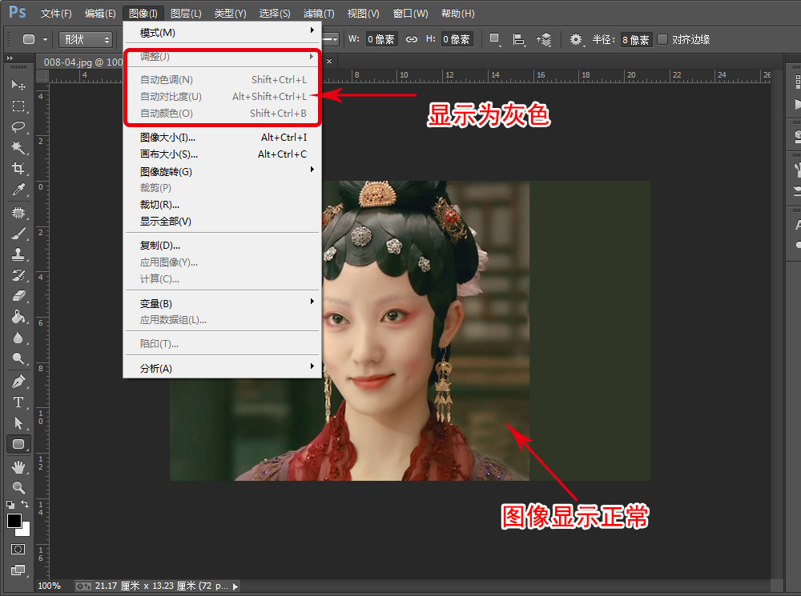
Task: Select the Lasso tool
Action: (x=18, y=126)
